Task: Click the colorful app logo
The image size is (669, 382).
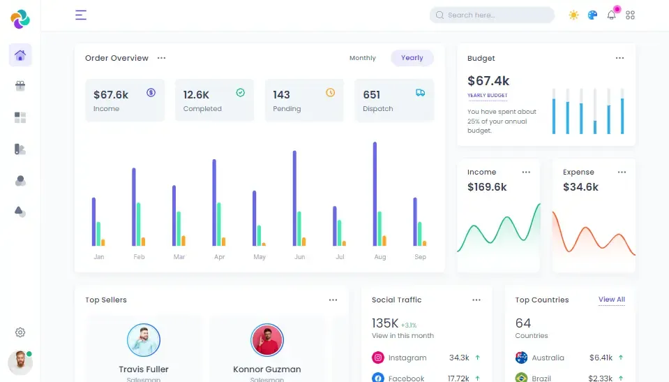Action: pos(20,19)
